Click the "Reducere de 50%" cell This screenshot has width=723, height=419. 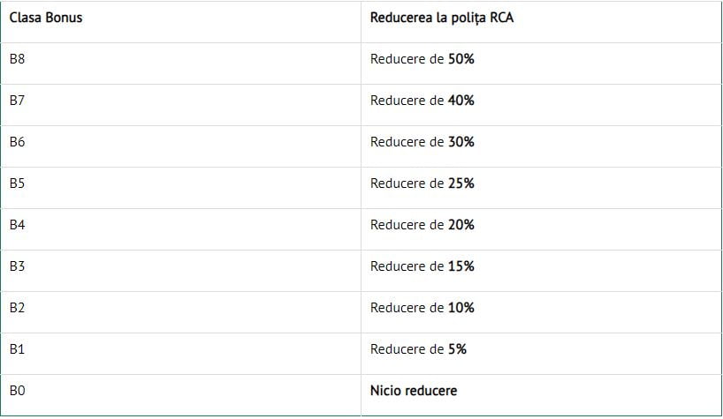point(422,59)
